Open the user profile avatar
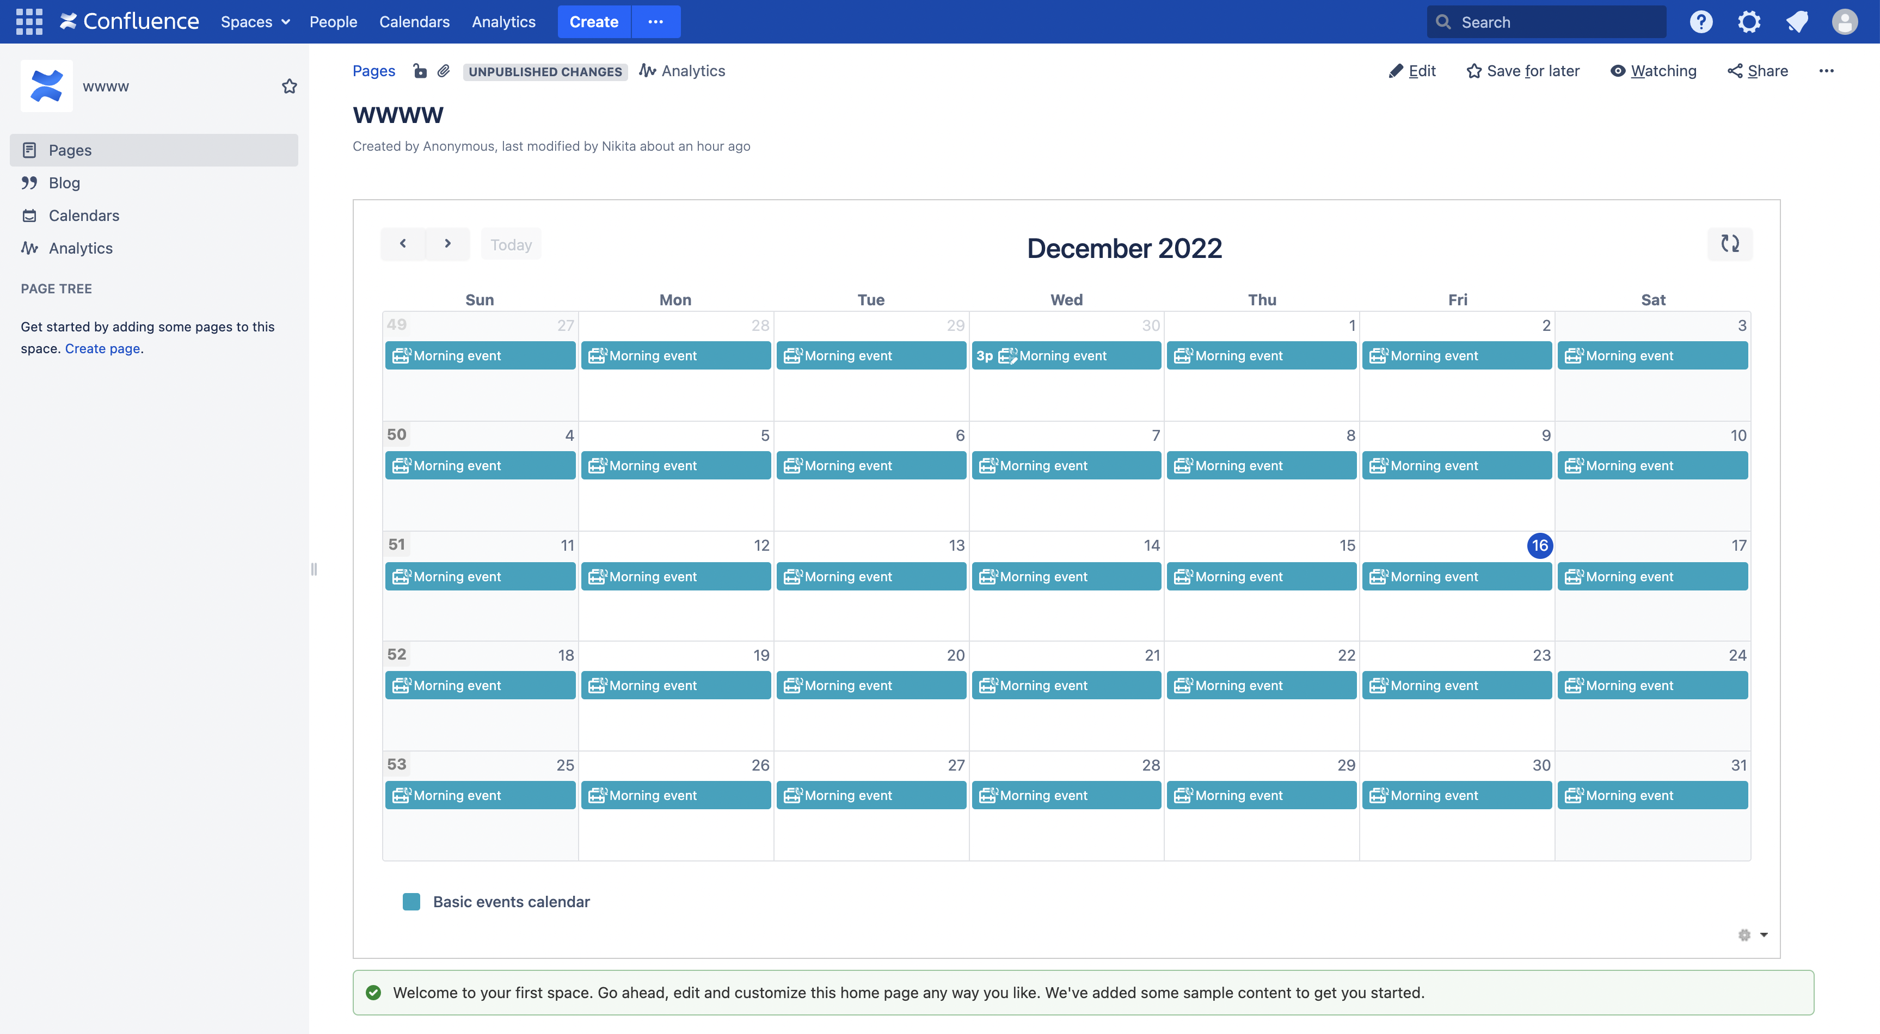 click(x=1844, y=22)
